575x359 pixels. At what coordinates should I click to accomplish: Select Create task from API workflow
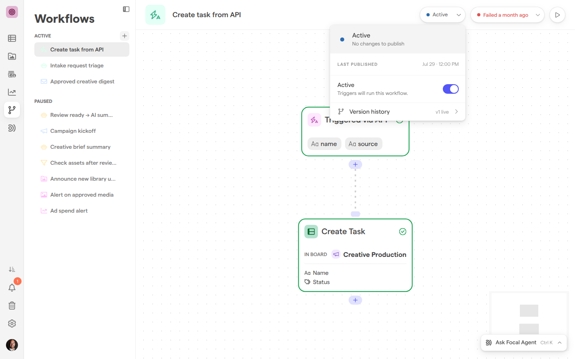(82, 49)
